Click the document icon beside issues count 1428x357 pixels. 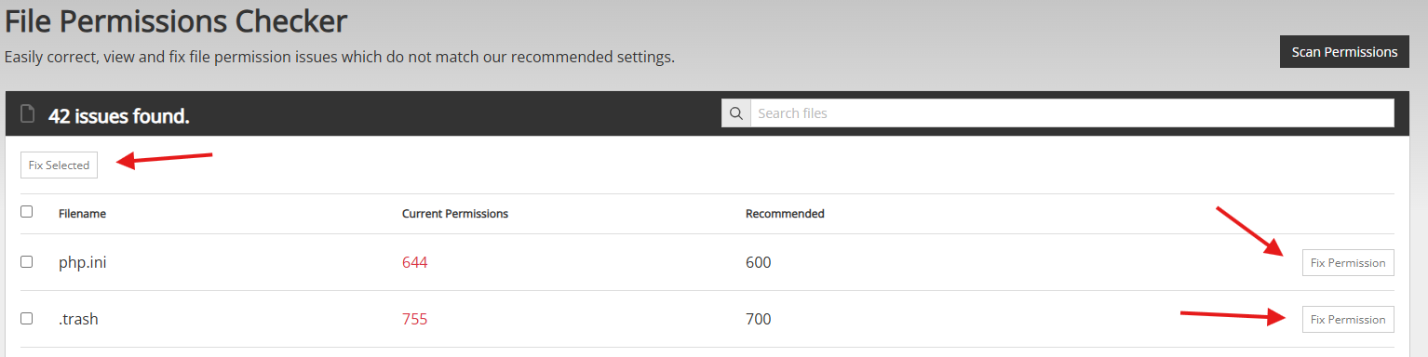(27, 114)
